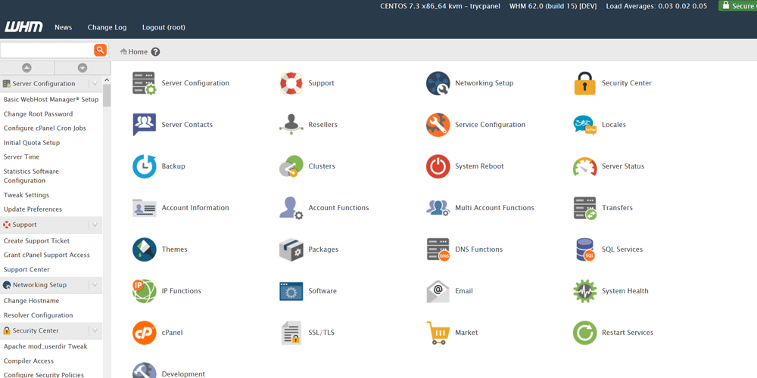The image size is (757, 378).
Task: Open the Networking Setup icon
Action: pos(438,83)
